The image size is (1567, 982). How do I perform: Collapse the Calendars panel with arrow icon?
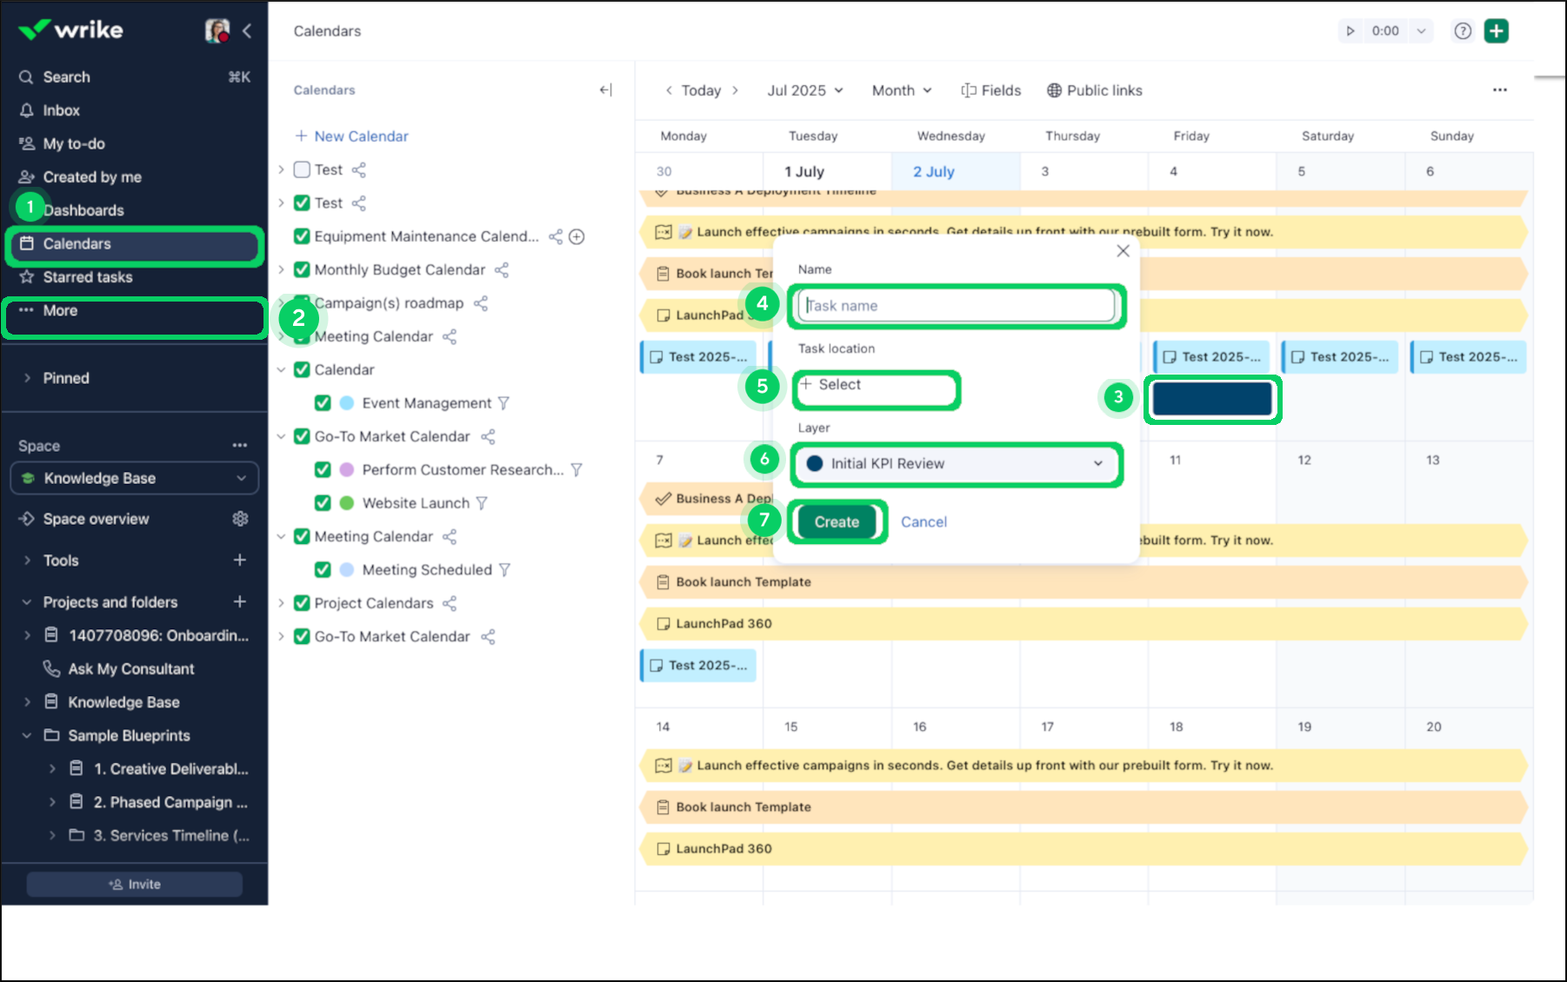tap(605, 90)
